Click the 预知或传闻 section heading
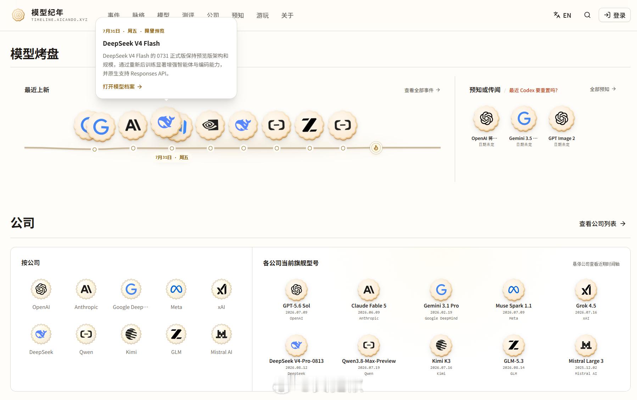The width and height of the screenshot is (637, 400). (x=485, y=90)
